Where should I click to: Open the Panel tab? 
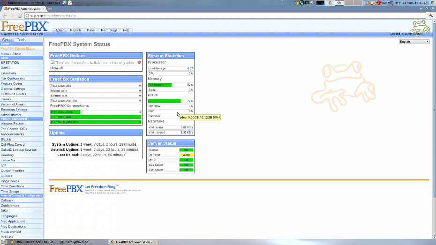tap(91, 30)
